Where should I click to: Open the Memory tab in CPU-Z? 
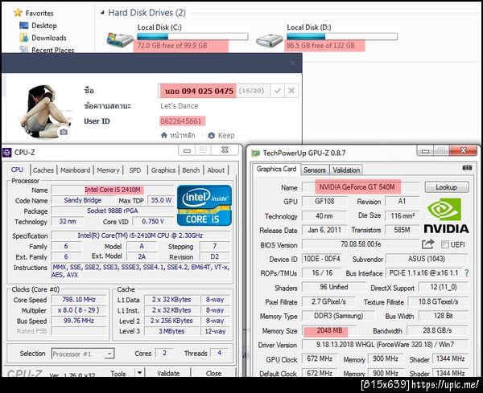point(108,170)
